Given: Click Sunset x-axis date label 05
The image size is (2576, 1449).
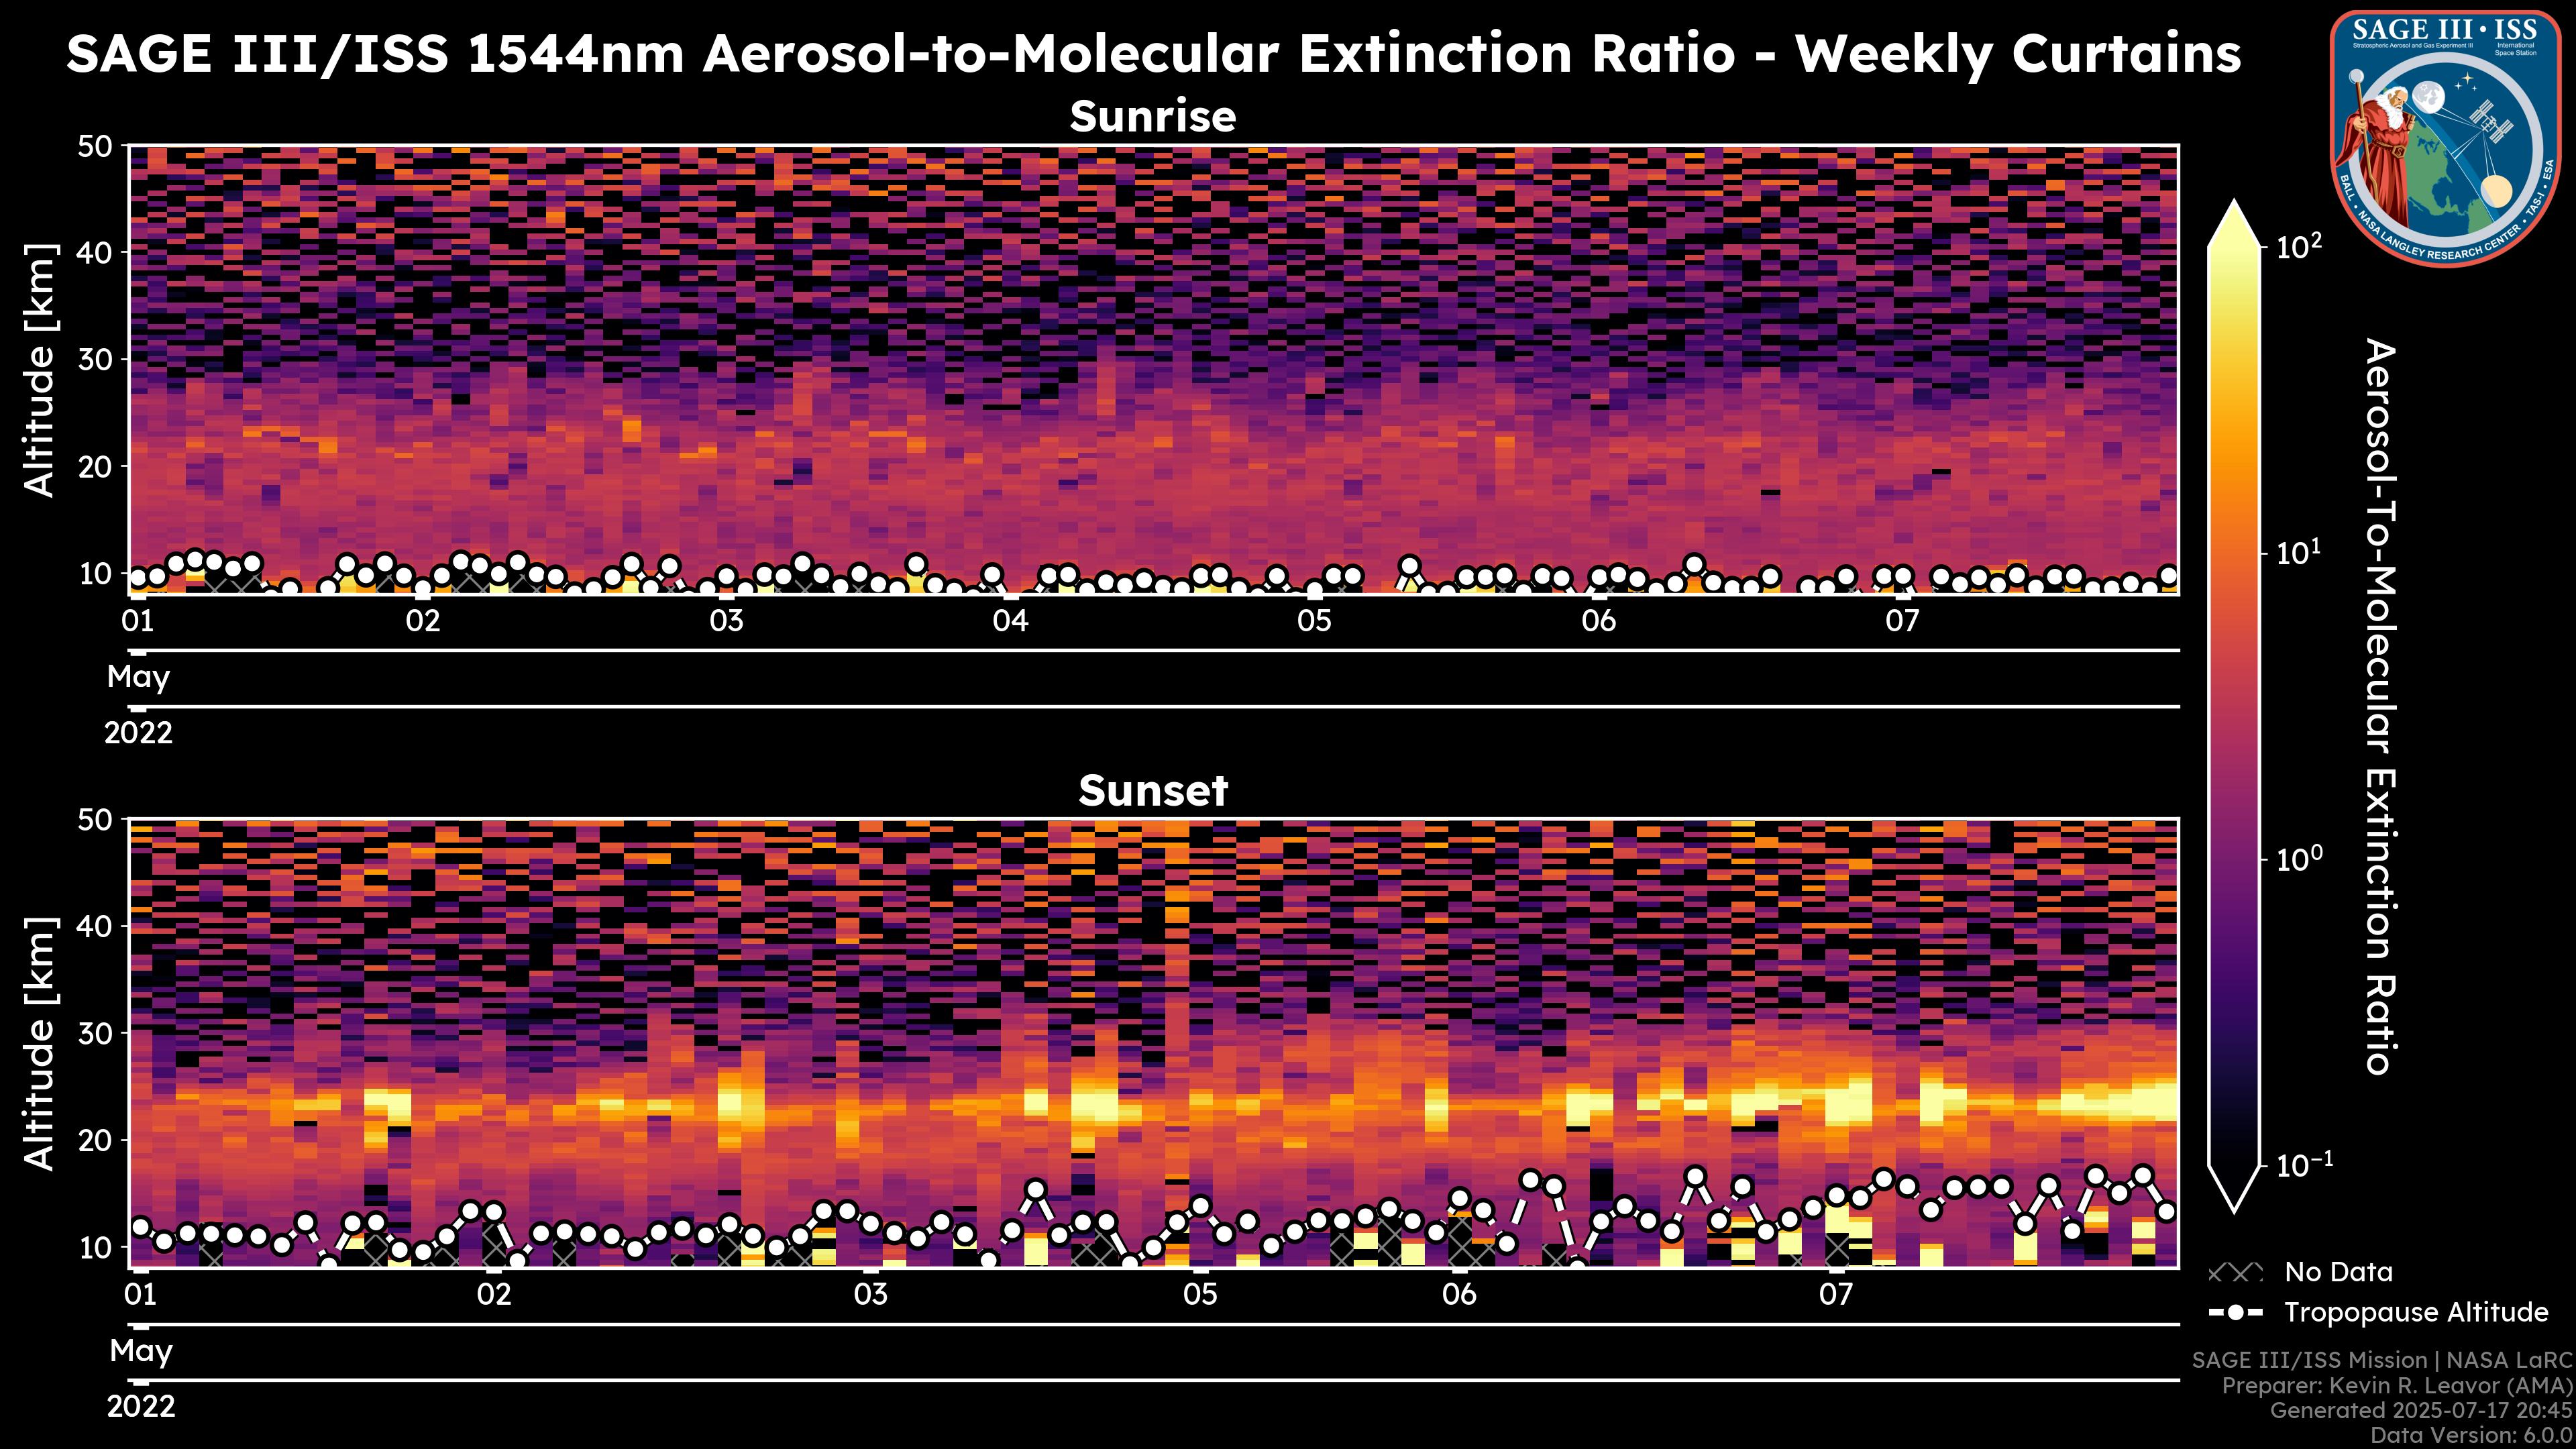Looking at the screenshot, I should click(1200, 1295).
